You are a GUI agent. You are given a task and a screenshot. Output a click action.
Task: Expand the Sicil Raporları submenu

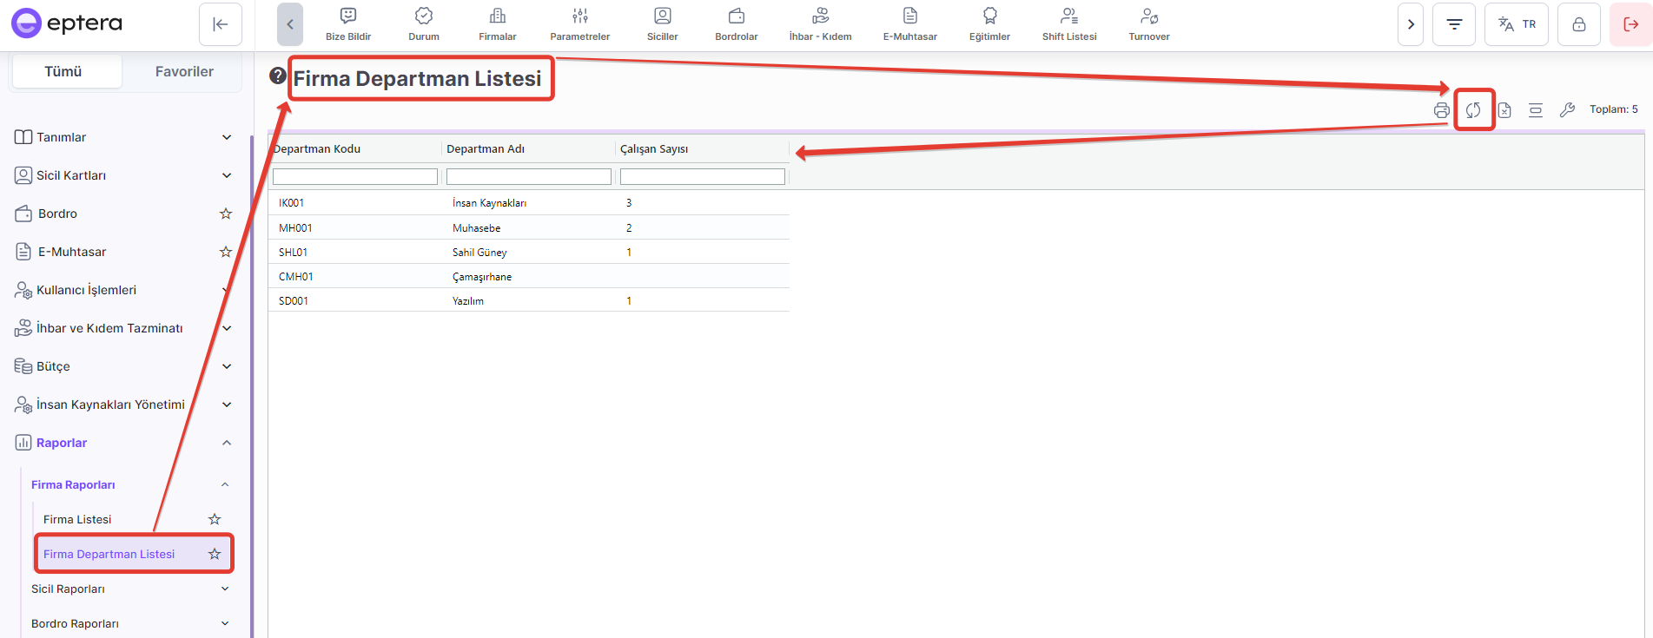point(225,589)
